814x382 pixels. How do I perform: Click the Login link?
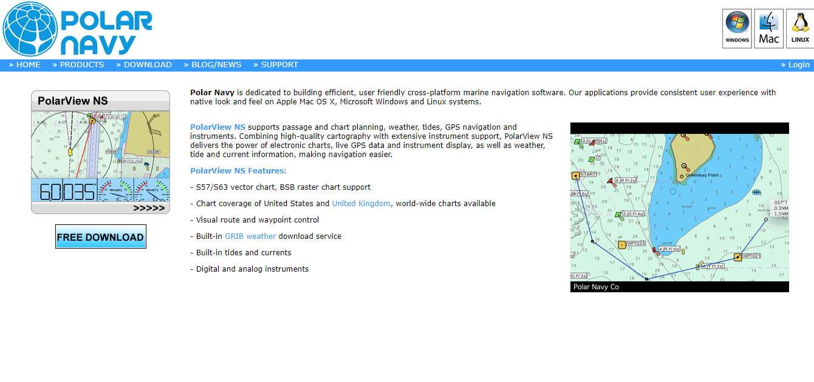click(798, 64)
